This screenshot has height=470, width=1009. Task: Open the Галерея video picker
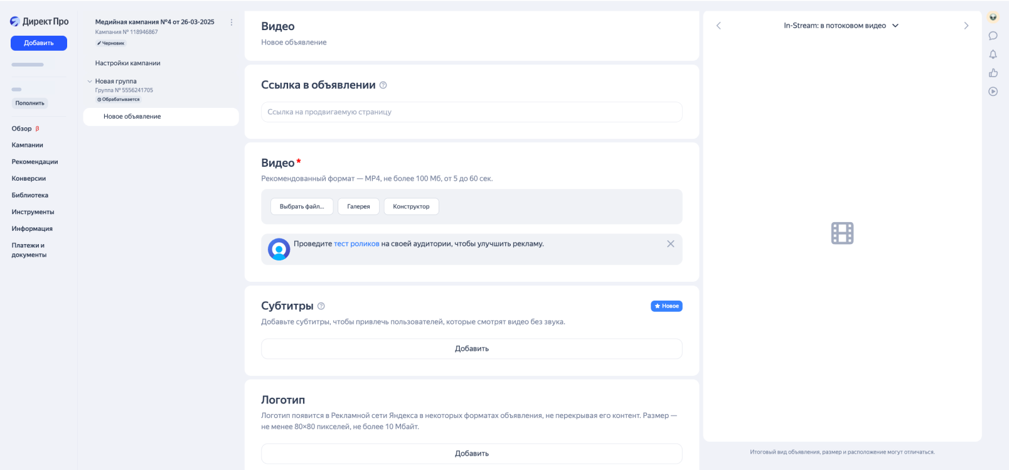(358, 206)
